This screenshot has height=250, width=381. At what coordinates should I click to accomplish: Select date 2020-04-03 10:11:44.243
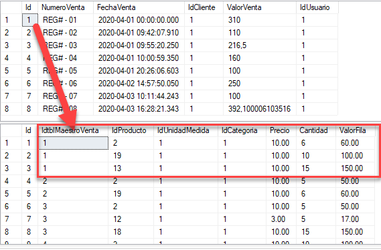(x=139, y=96)
